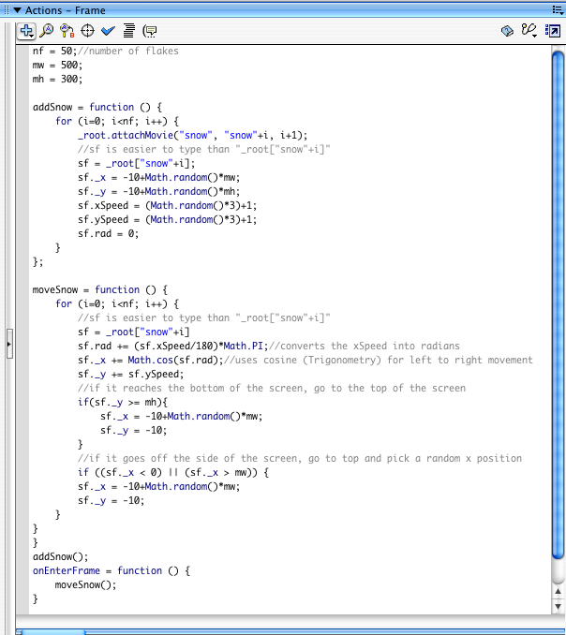Open the Find and Replace tool

tap(67, 31)
